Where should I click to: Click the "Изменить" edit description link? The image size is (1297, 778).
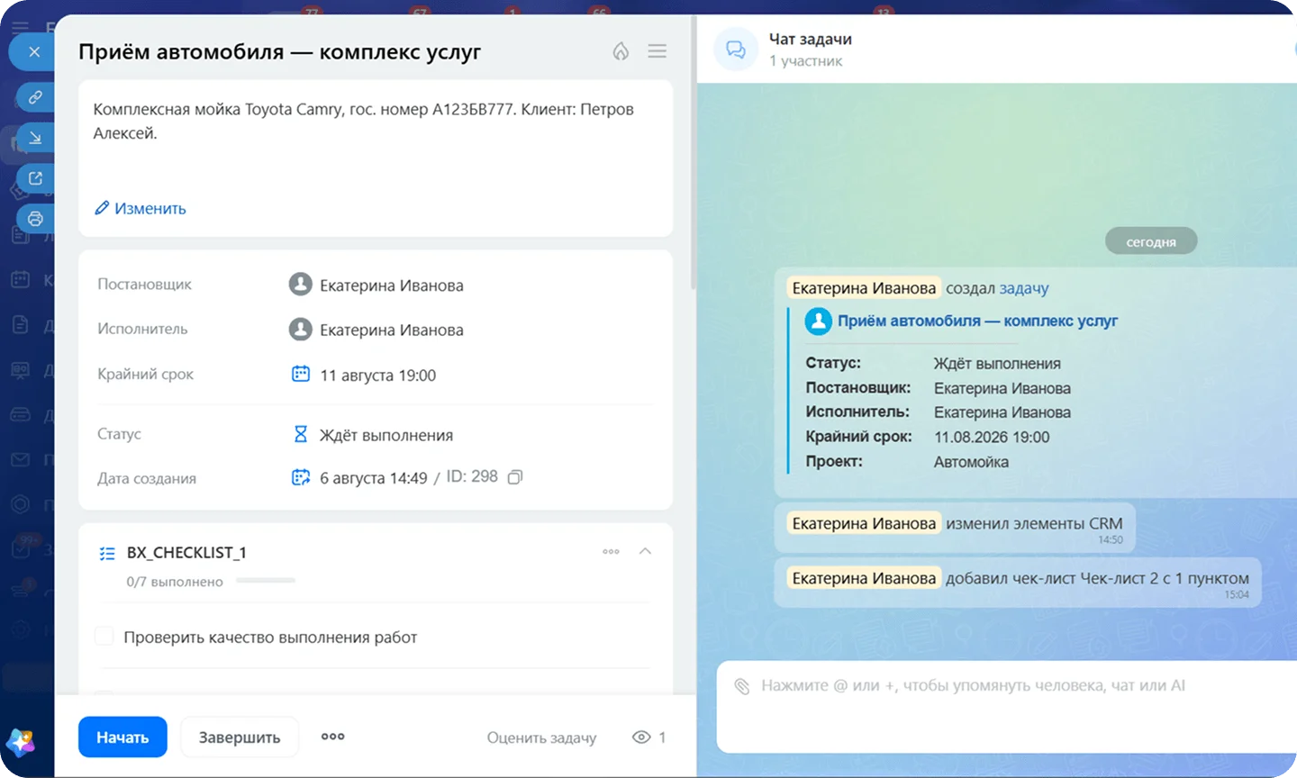coord(141,208)
